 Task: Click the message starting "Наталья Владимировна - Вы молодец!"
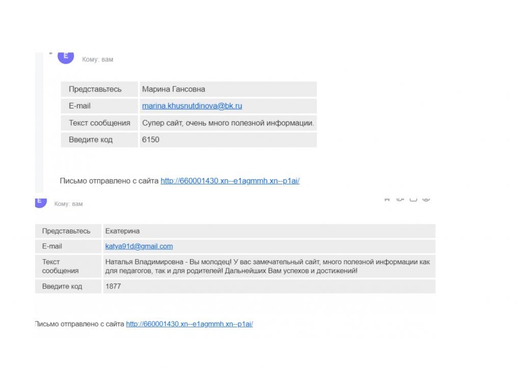[x=267, y=266]
